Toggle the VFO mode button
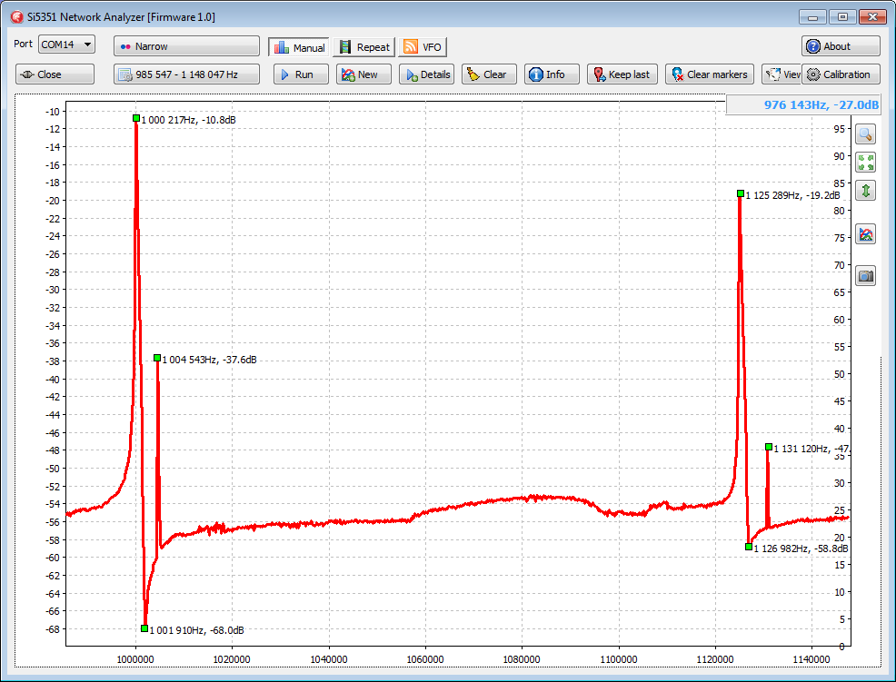Viewport: 896px width, 682px height. (x=423, y=47)
